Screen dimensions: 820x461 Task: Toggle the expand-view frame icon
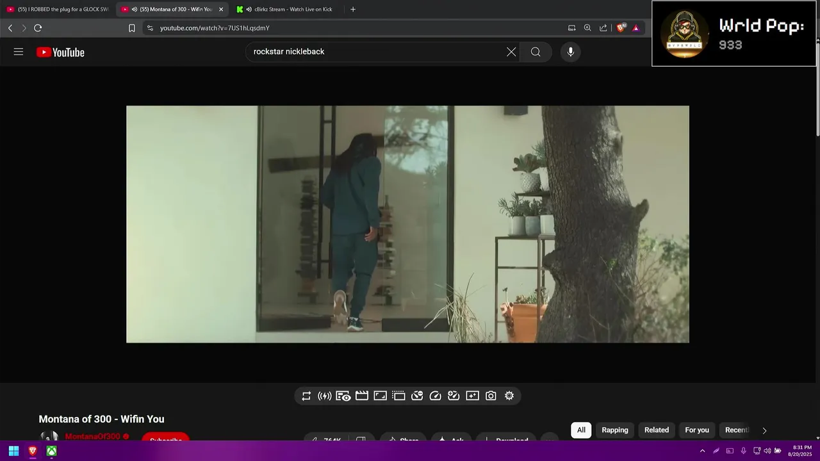click(x=380, y=396)
